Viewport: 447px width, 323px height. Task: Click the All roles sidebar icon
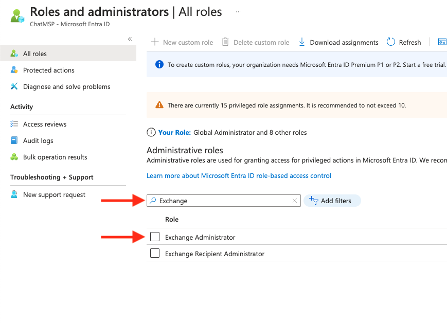14,53
